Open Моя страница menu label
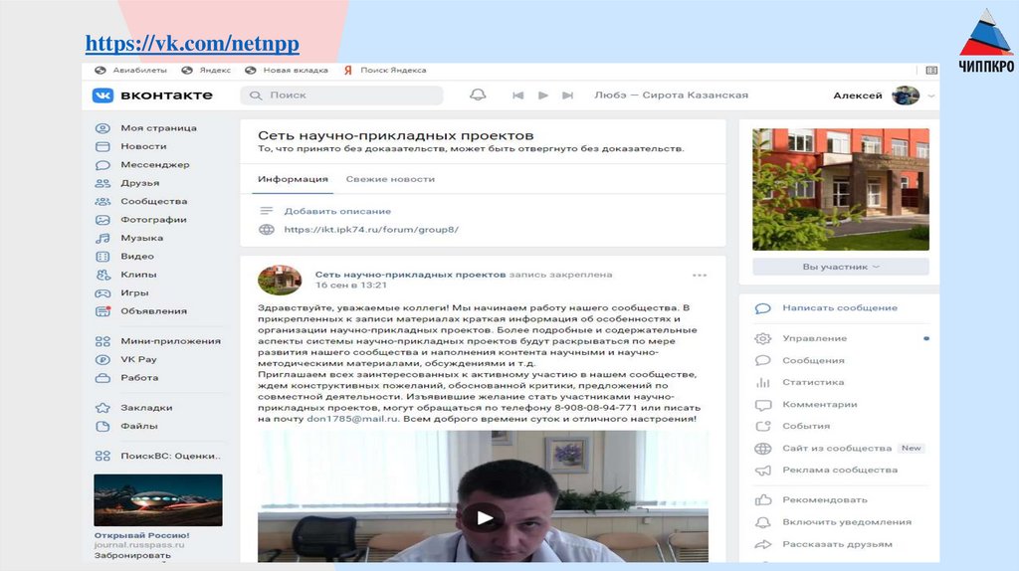 pos(158,128)
